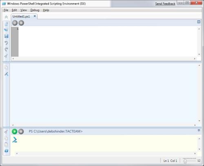Click the Redo icon in script sidebar
This screenshot has width=204, height=166.
pyautogui.click(x=6, y=49)
